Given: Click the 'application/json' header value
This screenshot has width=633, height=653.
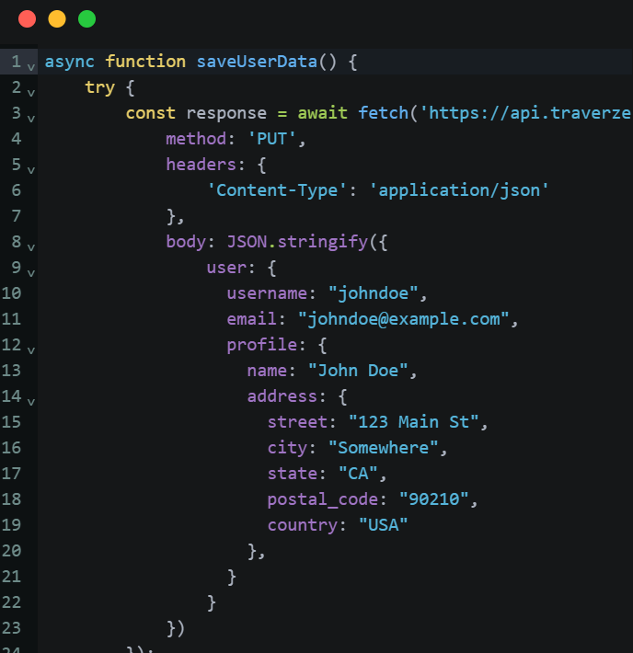Looking at the screenshot, I should pyautogui.click(x=459, y=190).
